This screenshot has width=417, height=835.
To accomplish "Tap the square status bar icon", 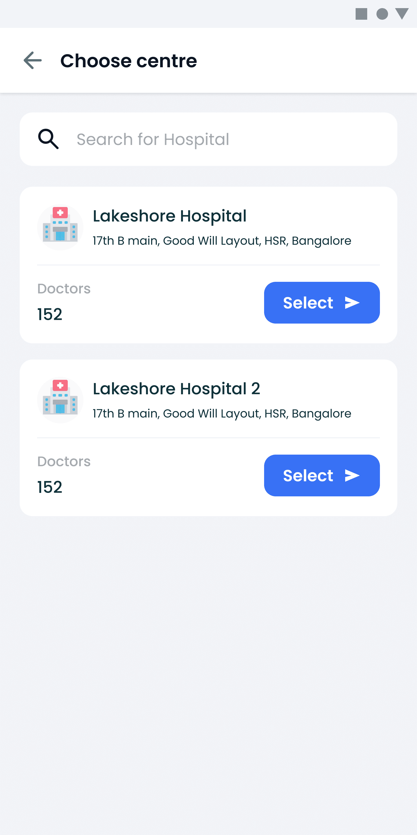I will coord(361,14).
